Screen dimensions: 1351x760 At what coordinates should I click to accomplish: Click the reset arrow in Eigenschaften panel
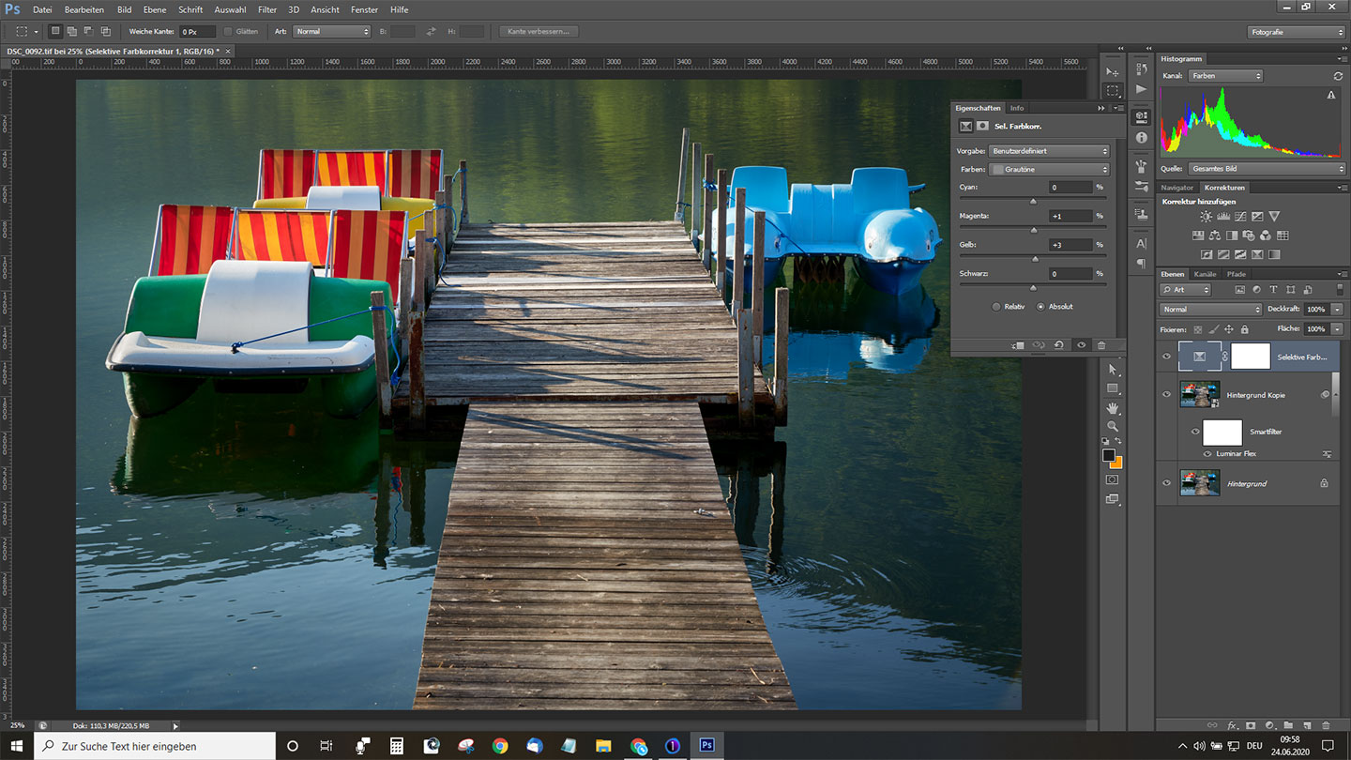click(x=1059, y=345)
